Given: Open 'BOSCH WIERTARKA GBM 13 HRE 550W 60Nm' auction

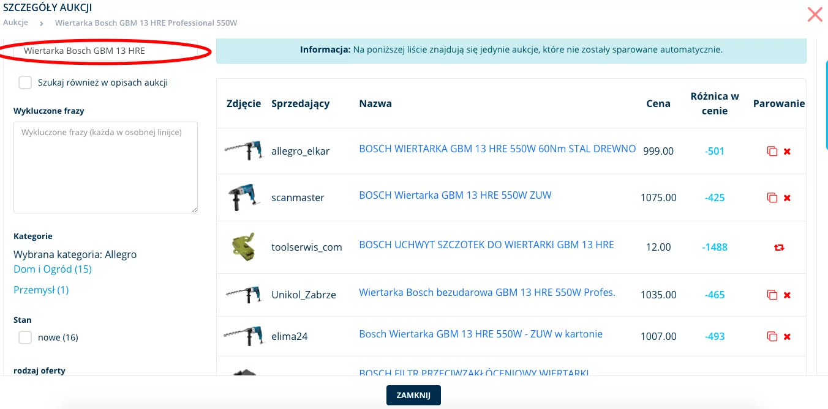Looking at the screenshot, I should (497, 149).
